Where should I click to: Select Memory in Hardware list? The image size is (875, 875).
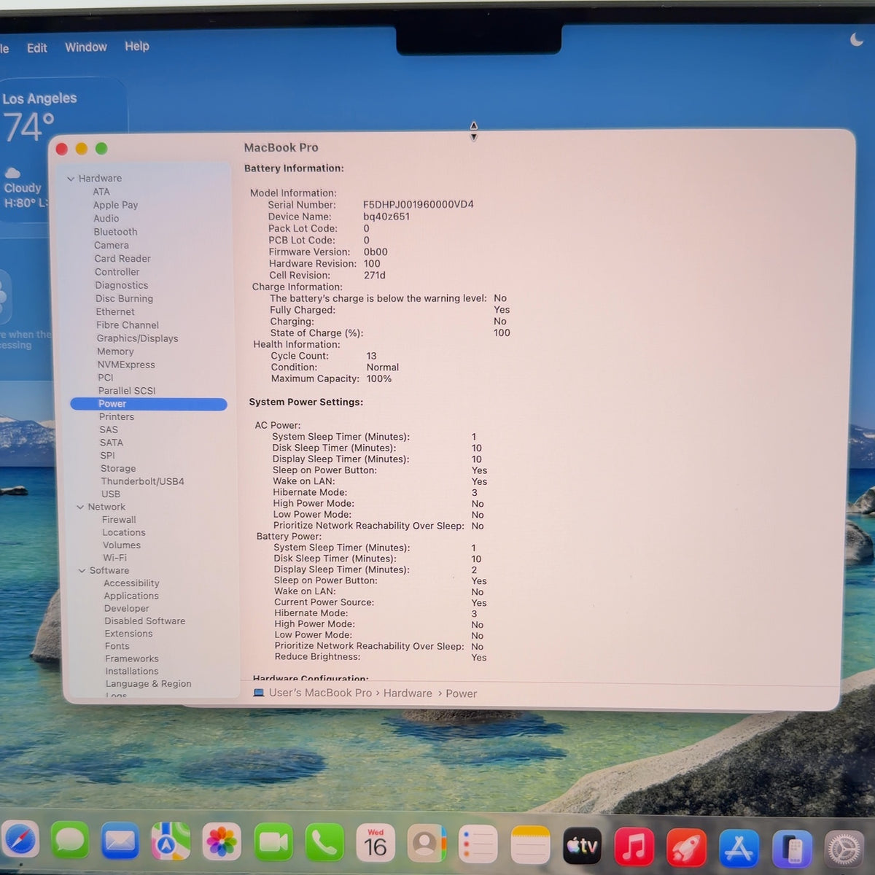point(115,351)
